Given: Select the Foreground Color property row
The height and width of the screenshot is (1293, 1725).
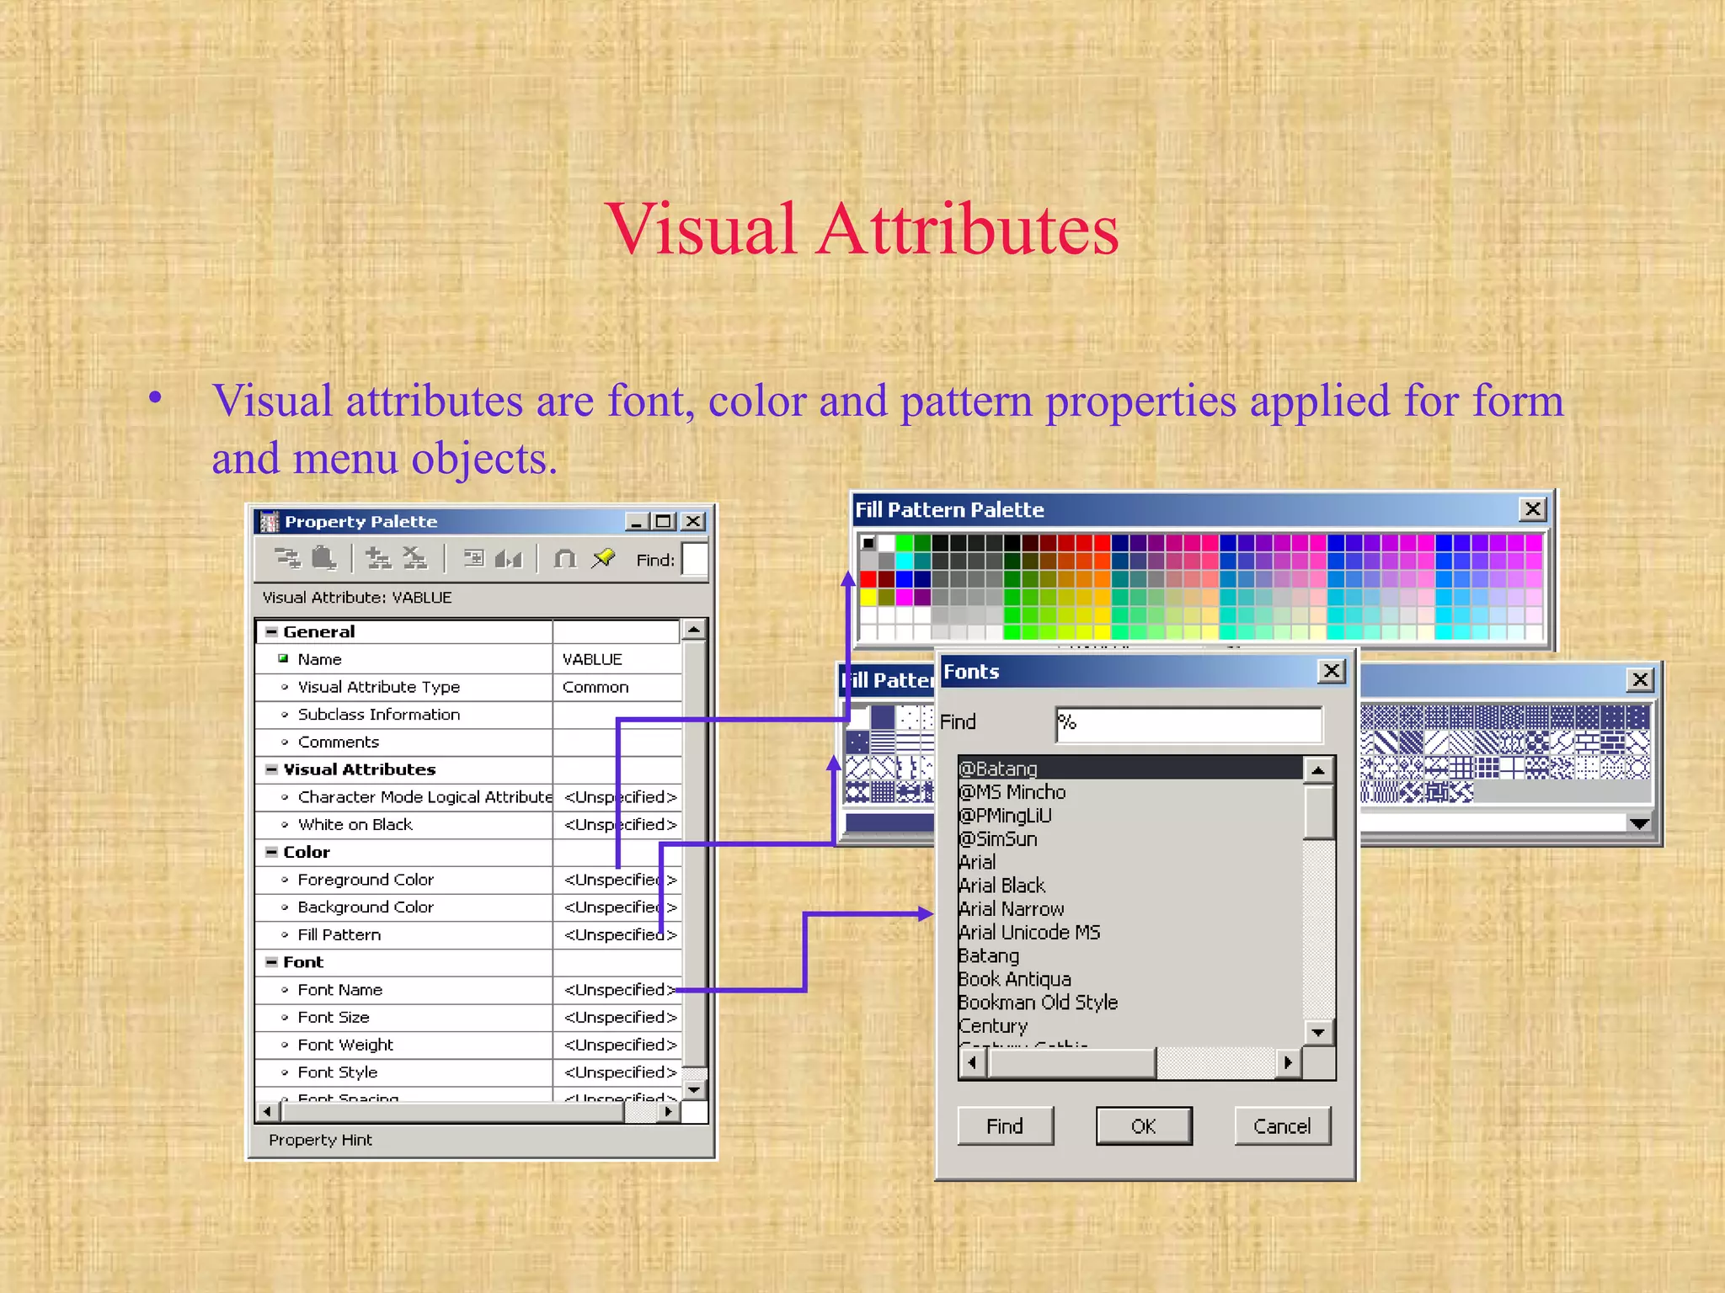Looking at the screenshot, I should [366, 880].
